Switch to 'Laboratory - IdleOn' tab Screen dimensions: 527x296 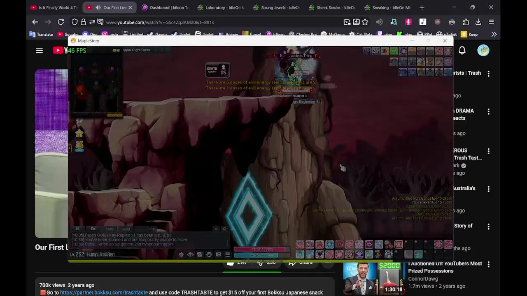pyautogui.click(x=221, y=8)
